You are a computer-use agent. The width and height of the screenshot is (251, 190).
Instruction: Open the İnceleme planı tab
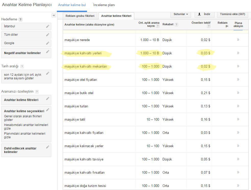pyautogui.click(x=104, y=5)
